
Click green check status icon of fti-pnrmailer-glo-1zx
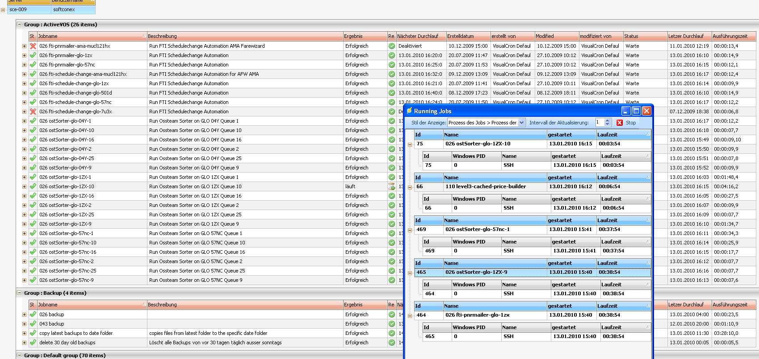(x=33, y=55)
